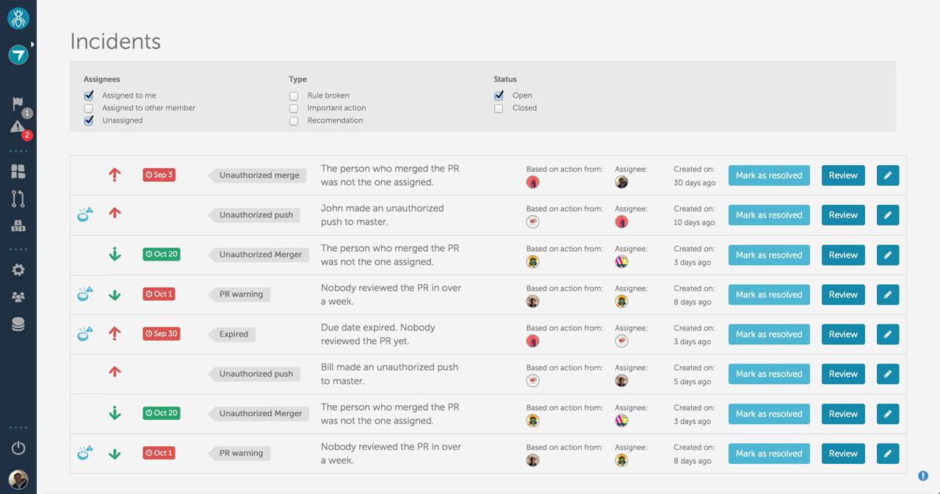Click the red "Sep 30" due date badge
The height and width of the screenshot is (494, 940).
[162, 334]
